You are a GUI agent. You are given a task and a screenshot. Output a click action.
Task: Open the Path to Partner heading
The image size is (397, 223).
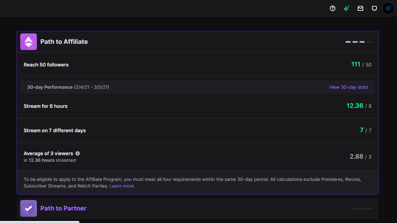pyautogui.click(x=63, y=208)
